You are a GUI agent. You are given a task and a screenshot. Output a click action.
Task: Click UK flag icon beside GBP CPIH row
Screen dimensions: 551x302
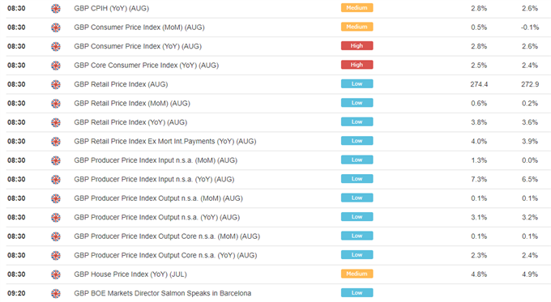tap(56, 8)
